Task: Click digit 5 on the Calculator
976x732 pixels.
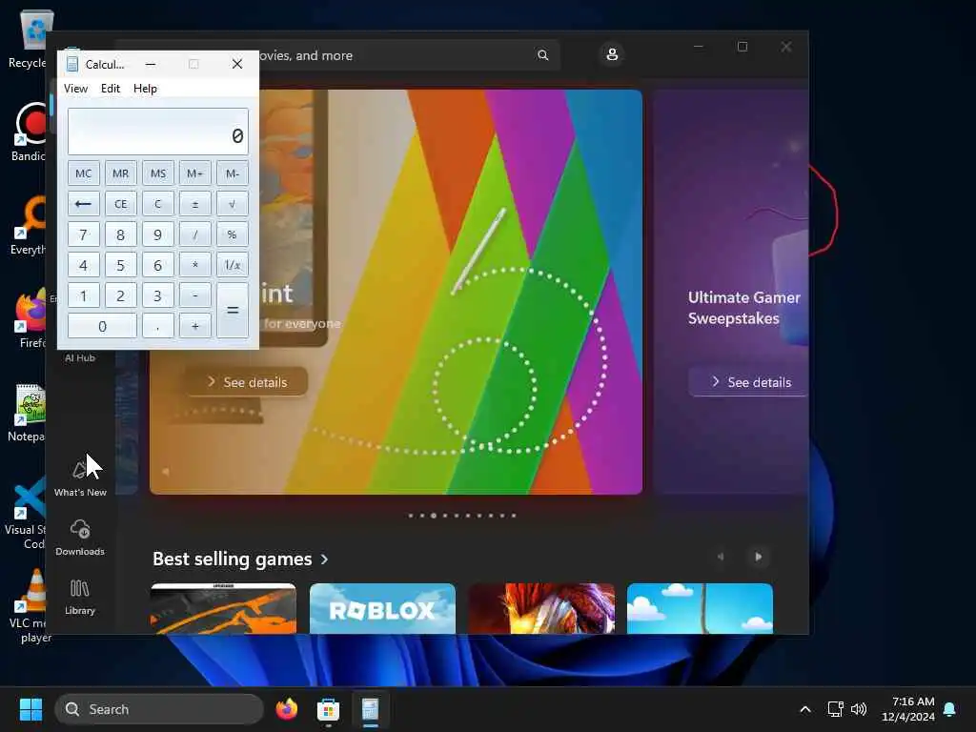Action: click(121, 265)
